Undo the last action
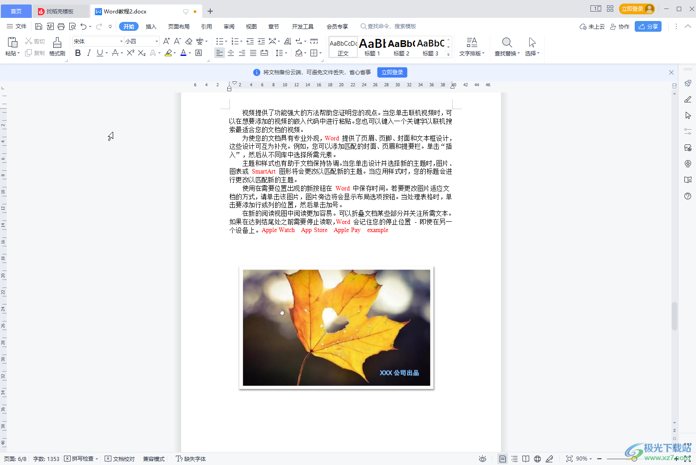696x465 pixels. (84, 26)
